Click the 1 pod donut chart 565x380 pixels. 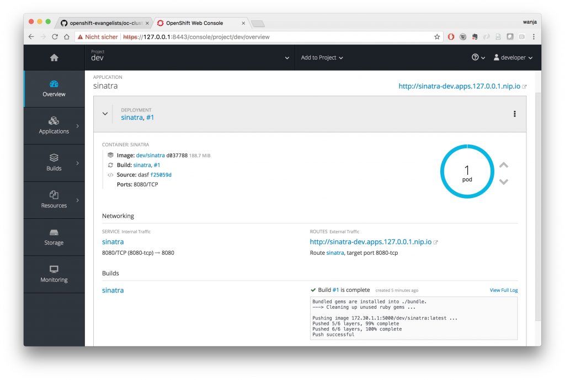click(467, 172)
